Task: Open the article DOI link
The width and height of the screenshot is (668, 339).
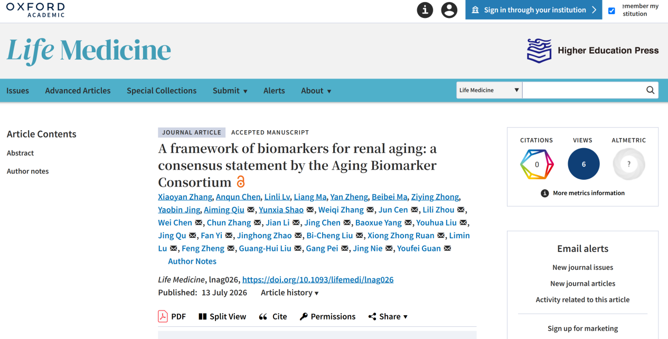Action: (318, 279)
